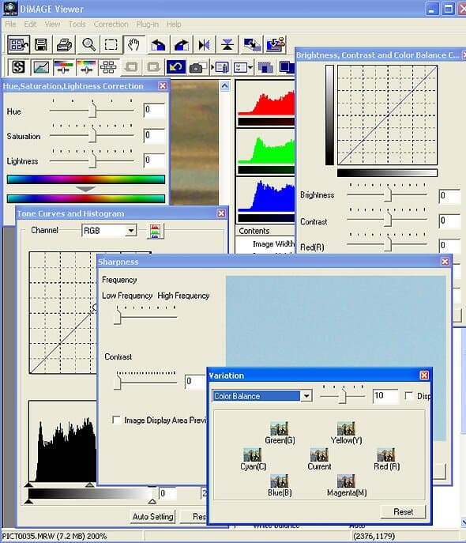Click the Hue slider handle
Screen dimensions: 466x543
[x=92, y=110]
